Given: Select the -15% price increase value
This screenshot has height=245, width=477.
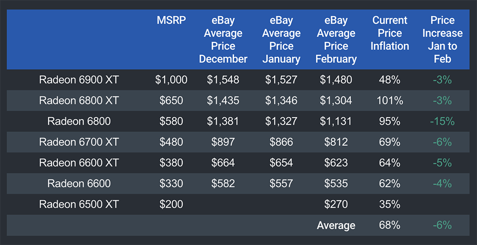Looking at the screenshot, I should point(442,121).
